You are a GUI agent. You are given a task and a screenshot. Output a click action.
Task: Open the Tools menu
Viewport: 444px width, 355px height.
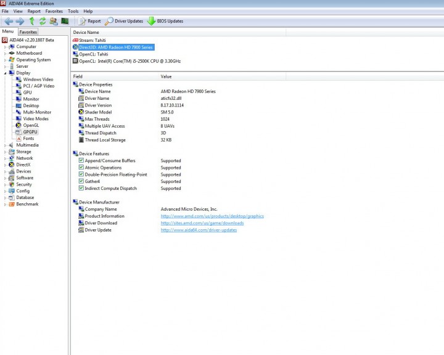tap(73, 11)
